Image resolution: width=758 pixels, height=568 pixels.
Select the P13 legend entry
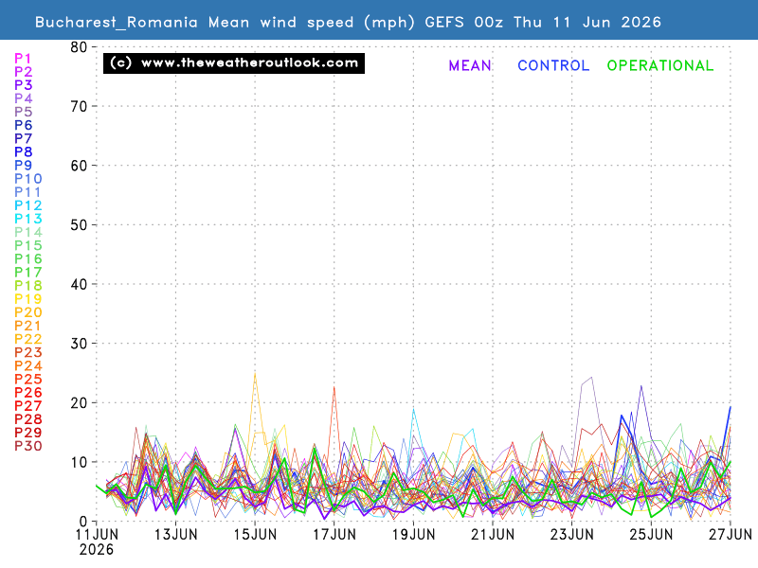click(28, 219)
